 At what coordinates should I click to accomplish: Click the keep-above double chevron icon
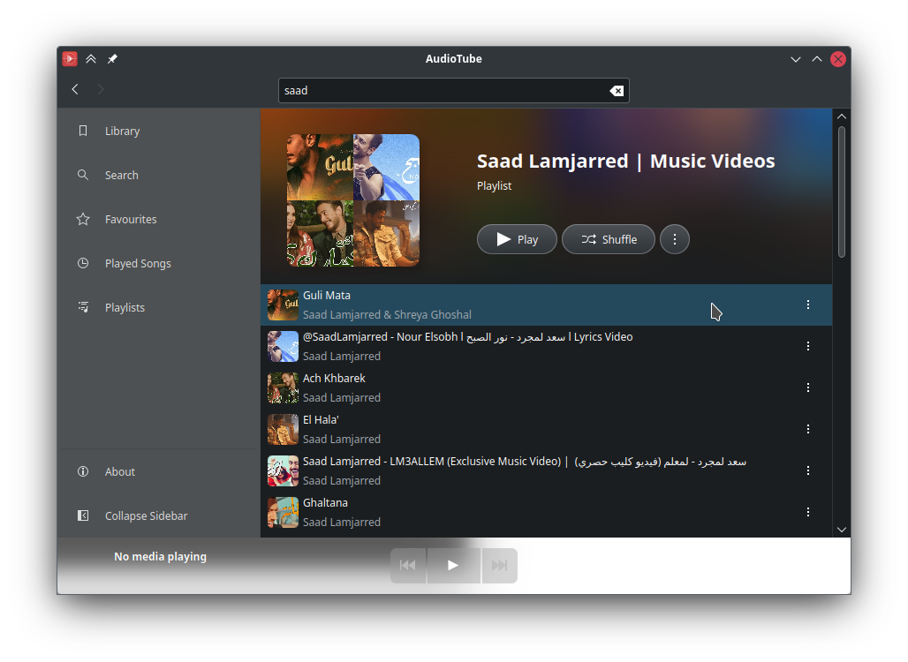click(91, 58)
